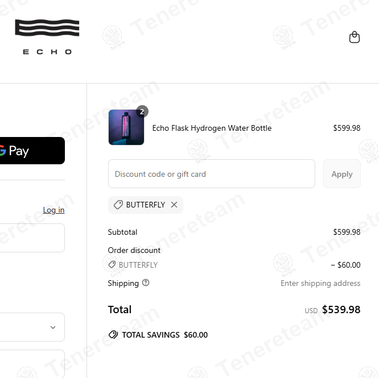379x378 pixels.
Task: Open the shopping bag cart icon
Action: coord(354,38)
